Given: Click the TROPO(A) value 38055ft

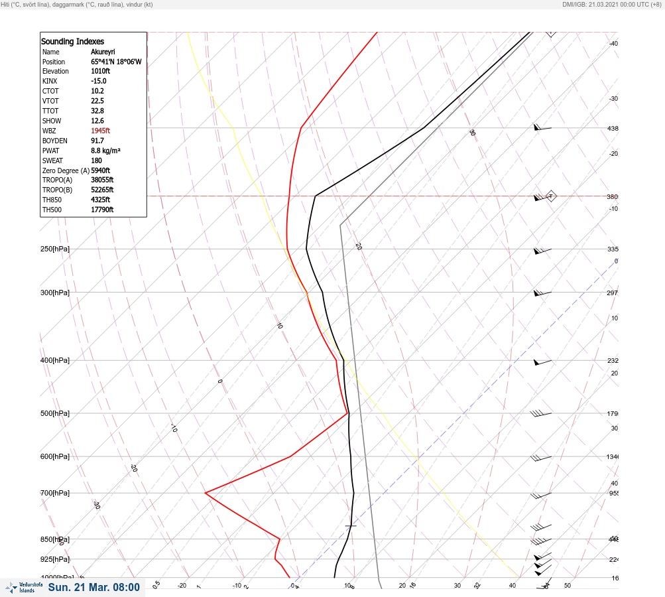Looking at the screenshot, I should [102, 180].
